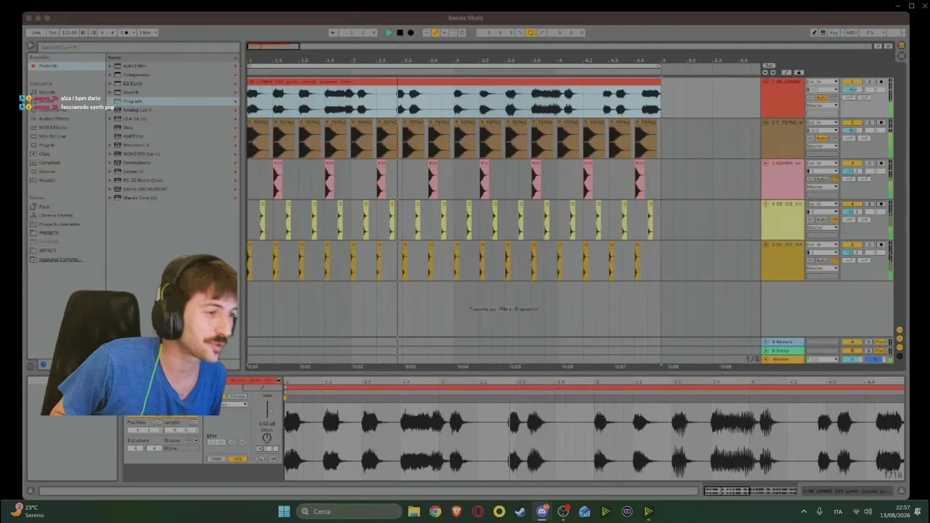The height and width of the screenshot is (523, 930).
Task: Expand the Auto Filter browser item
Action: (x=110, y=66)
